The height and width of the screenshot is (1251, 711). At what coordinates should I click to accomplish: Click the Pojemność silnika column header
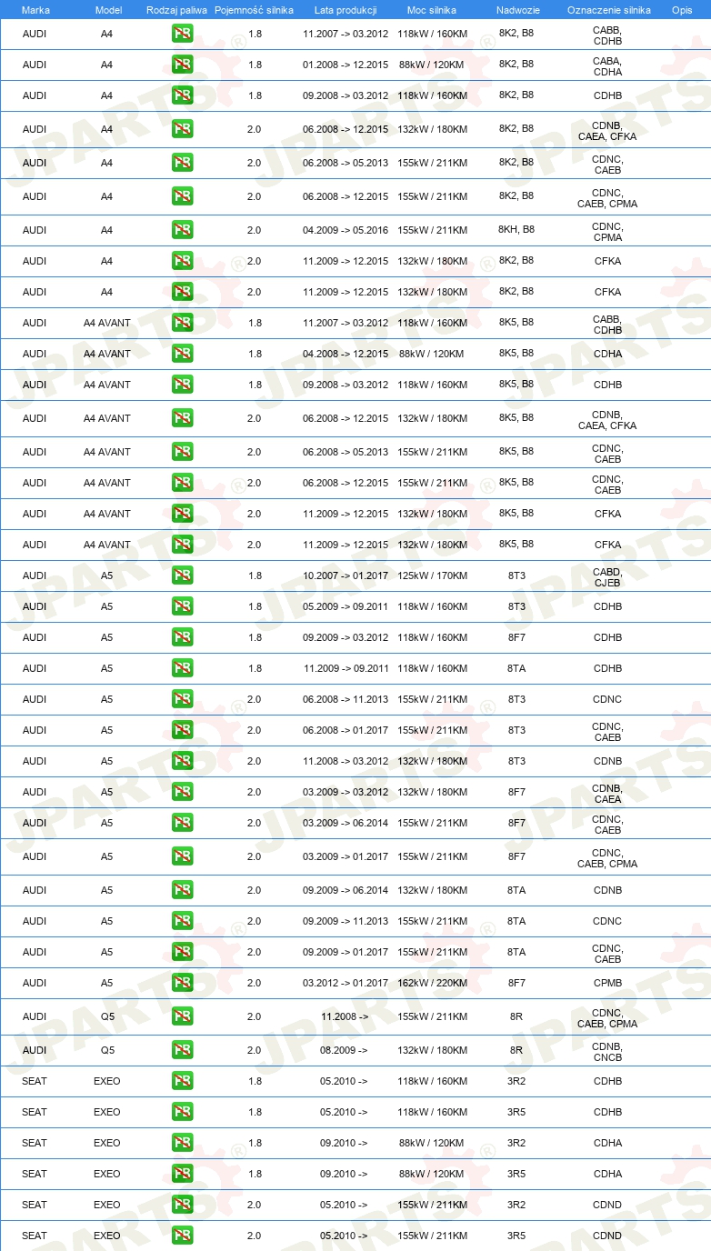254,9
